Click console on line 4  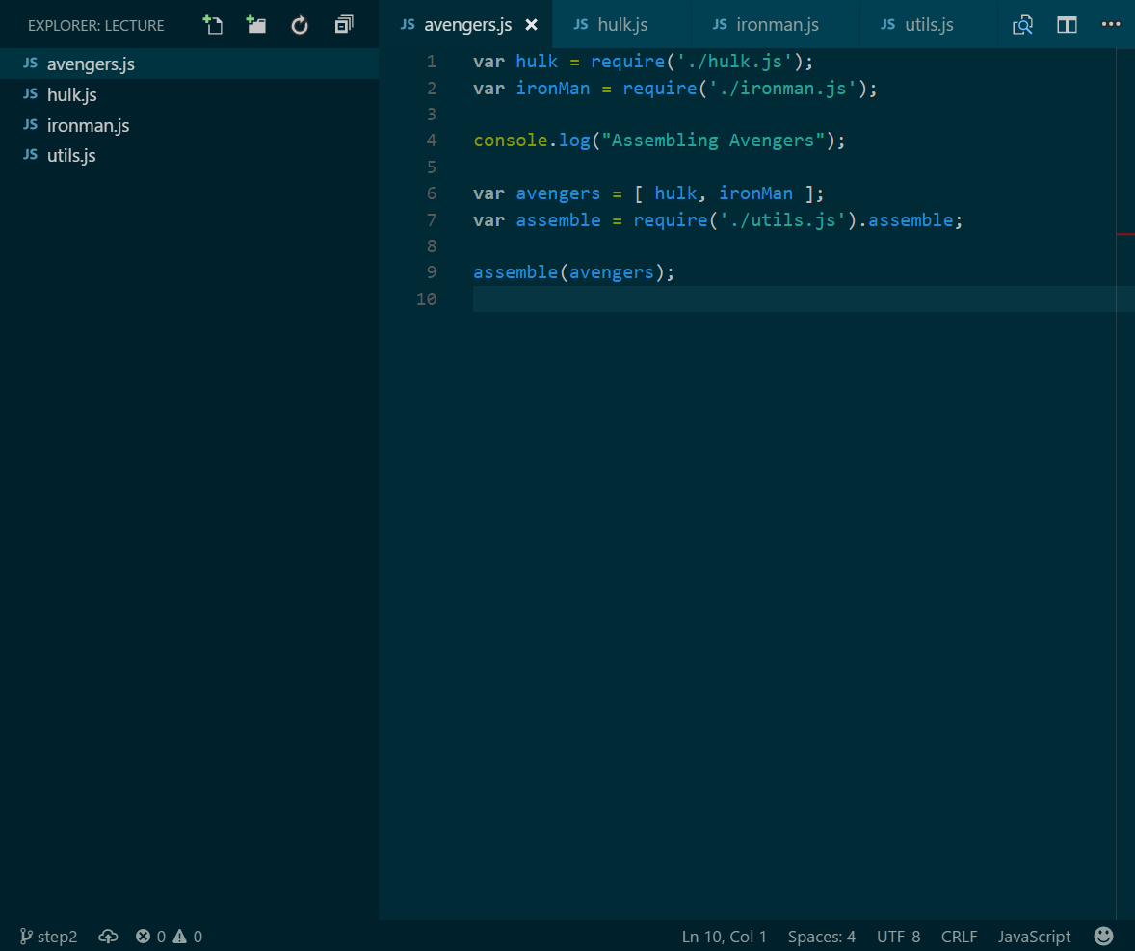pyautogui.click(x=511, y=141)
